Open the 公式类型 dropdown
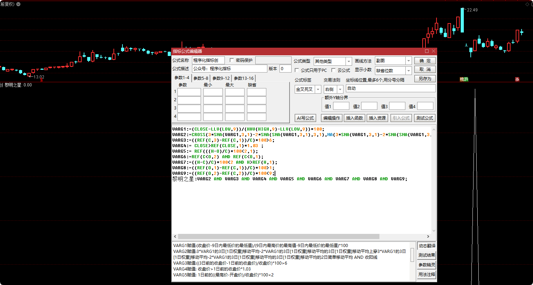The height and width of the screenshot is (285, 533). pos(349,61)
